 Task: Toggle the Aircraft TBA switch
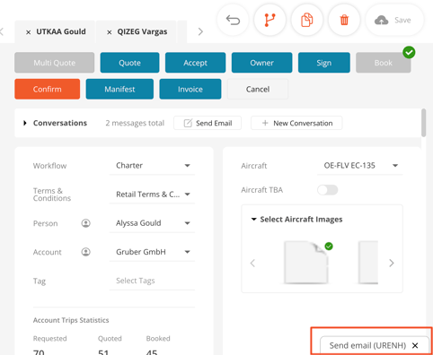point(328,190)
